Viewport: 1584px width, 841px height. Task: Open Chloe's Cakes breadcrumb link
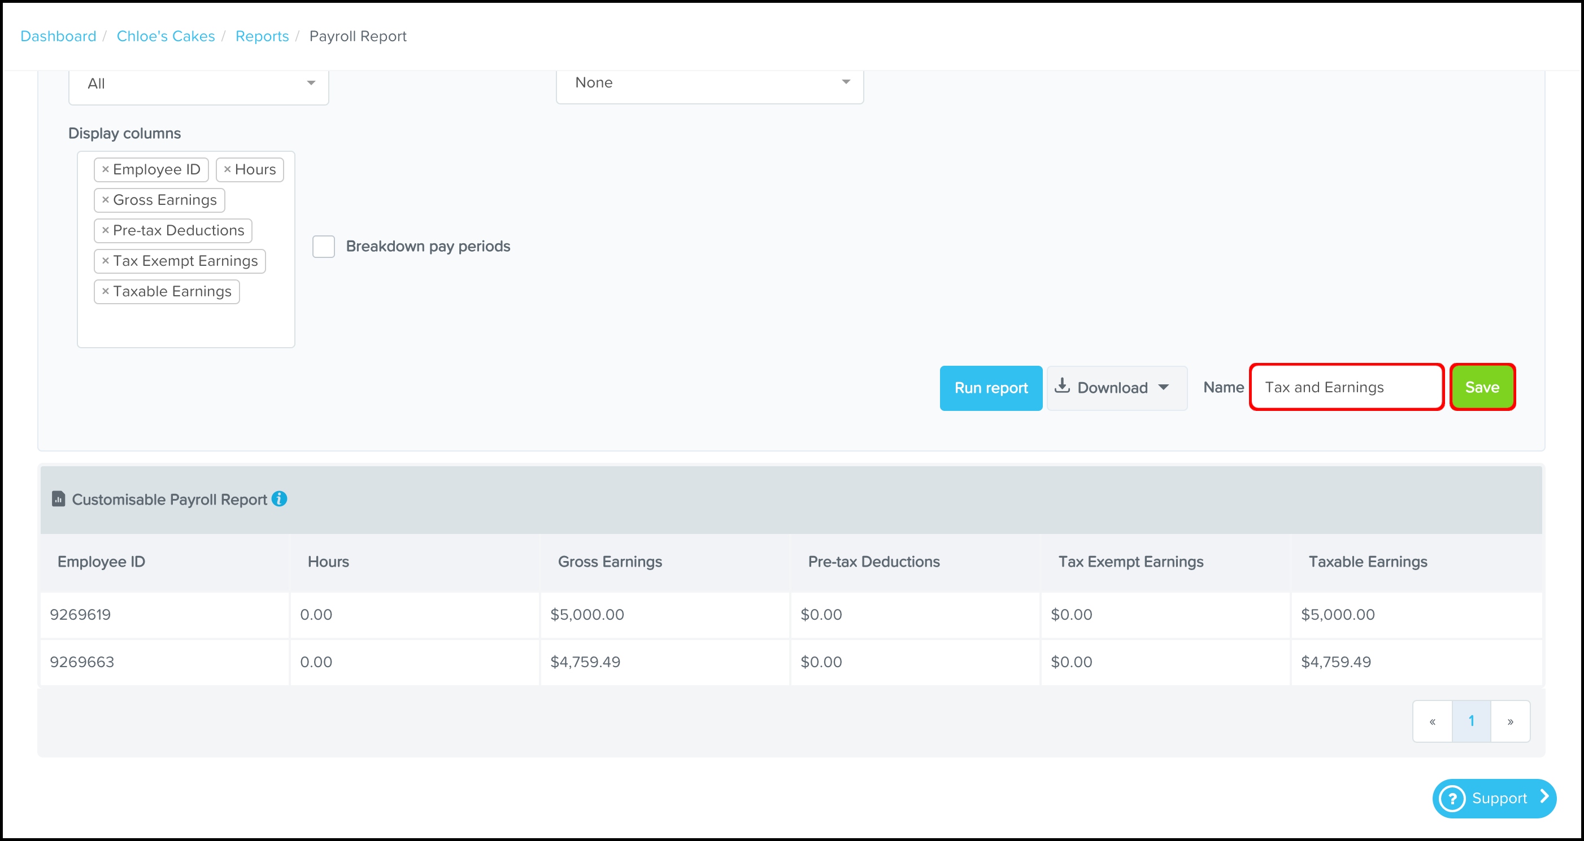(166, 36)
